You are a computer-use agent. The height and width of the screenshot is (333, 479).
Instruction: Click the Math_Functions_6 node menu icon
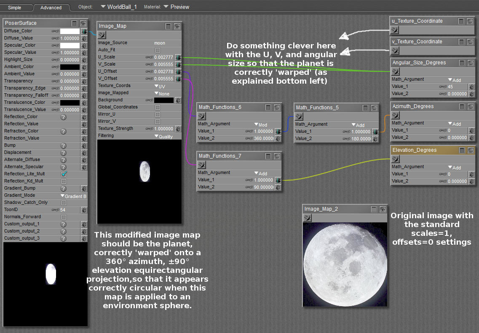[x=268, y=107]
